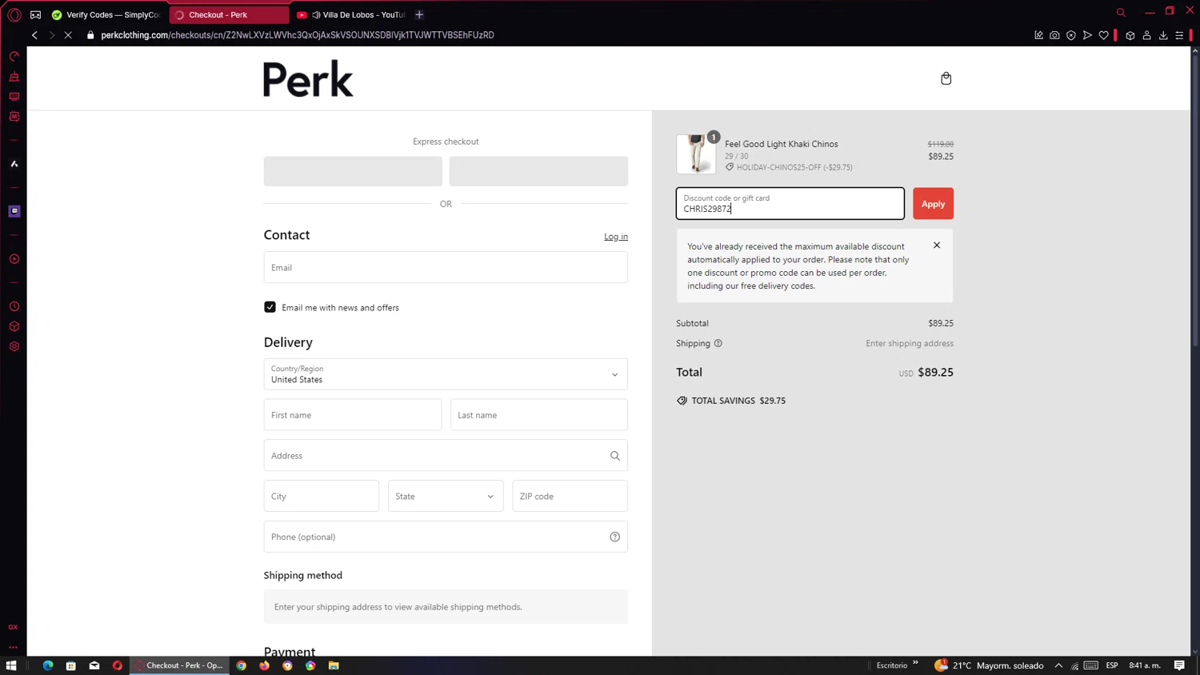Screen dimensions: 1200x675
Task: Open Extensions cube icon in sidebar
Action: (14, 326)
